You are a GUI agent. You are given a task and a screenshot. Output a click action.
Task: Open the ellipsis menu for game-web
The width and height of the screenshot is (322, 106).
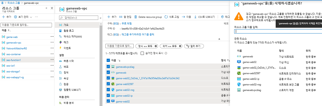tap(52, 37)
